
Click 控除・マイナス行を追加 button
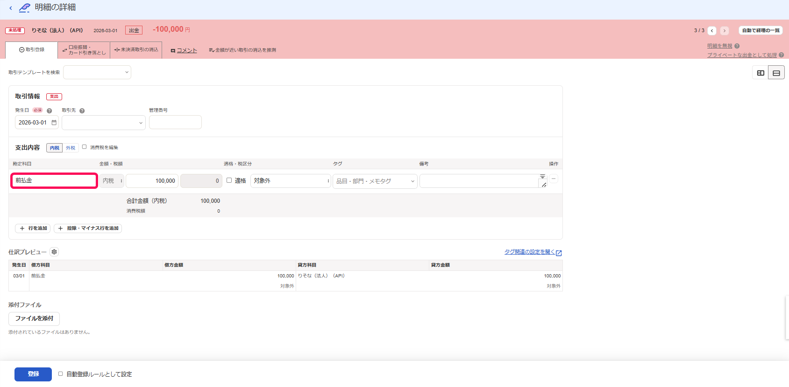tap(88, 228)
